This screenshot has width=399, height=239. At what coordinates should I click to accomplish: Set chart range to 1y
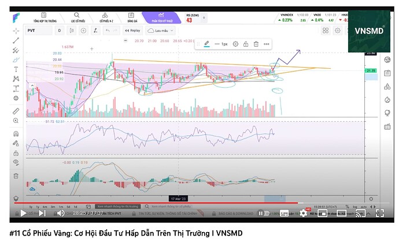click(38, 207)
